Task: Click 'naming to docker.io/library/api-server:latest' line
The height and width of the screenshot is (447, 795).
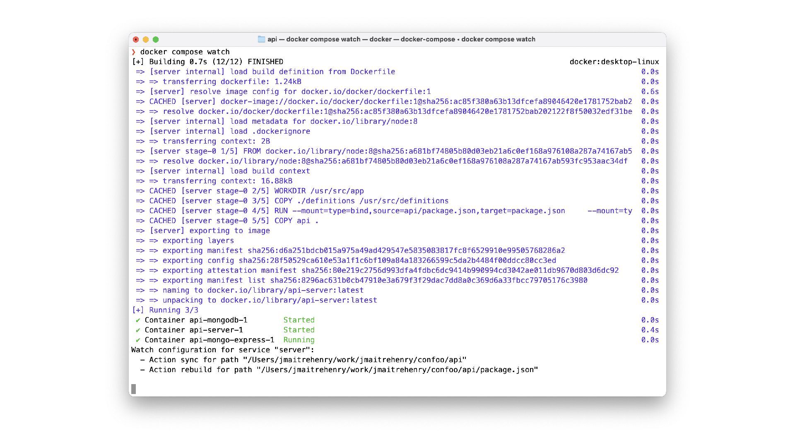Action: coord(250,290)
